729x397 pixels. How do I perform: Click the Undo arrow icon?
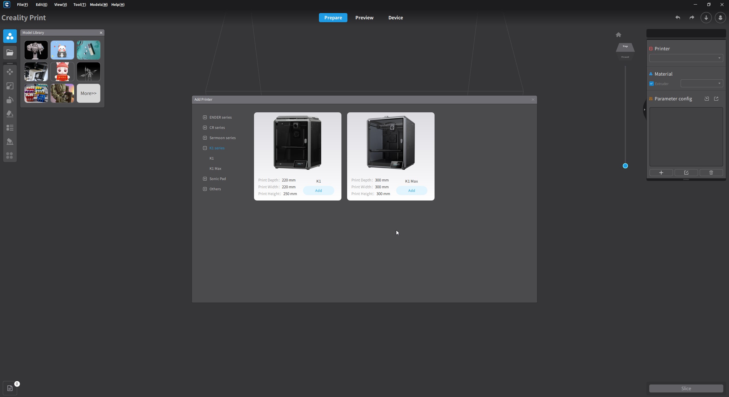(x=678, y=18)
